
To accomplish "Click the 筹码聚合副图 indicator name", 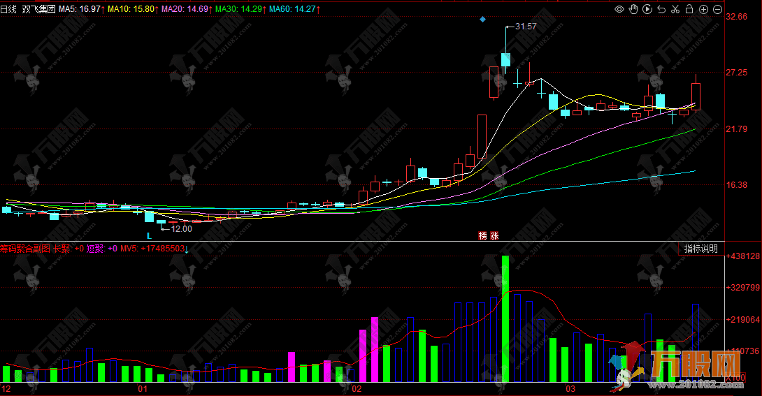I will [25, 249].
